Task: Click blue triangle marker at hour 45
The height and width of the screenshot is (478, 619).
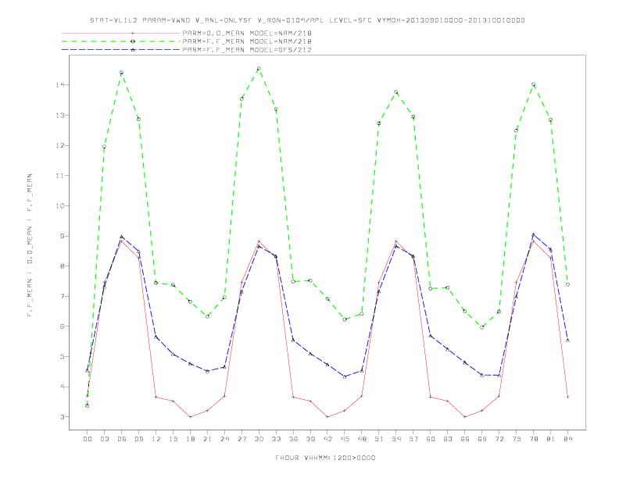Action: [x=345, y=376]
